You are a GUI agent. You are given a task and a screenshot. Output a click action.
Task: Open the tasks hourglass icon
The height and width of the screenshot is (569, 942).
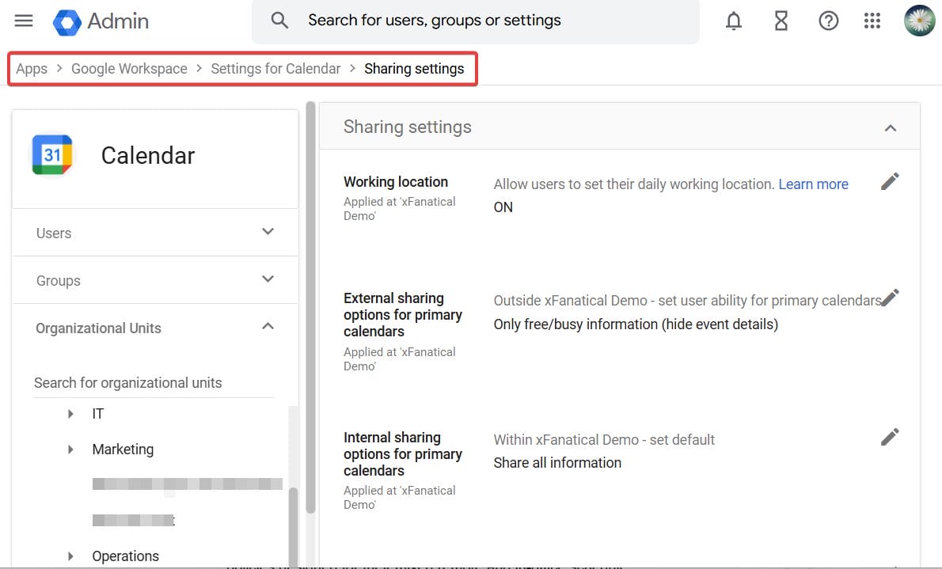pyautogui.click(x=781, y=21)
